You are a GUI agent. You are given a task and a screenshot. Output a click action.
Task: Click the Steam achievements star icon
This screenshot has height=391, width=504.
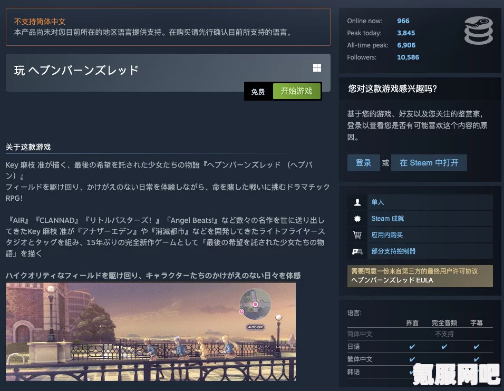[x=357, y=219]
